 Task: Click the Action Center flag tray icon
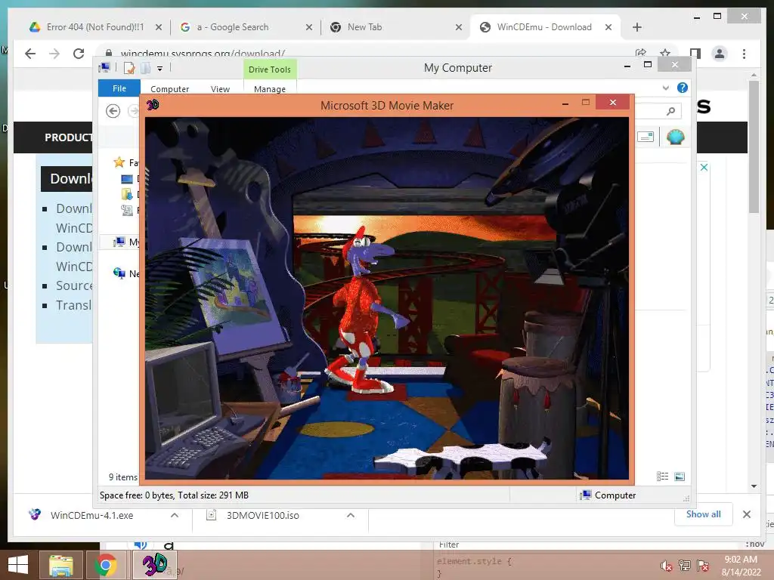(703, 566)
